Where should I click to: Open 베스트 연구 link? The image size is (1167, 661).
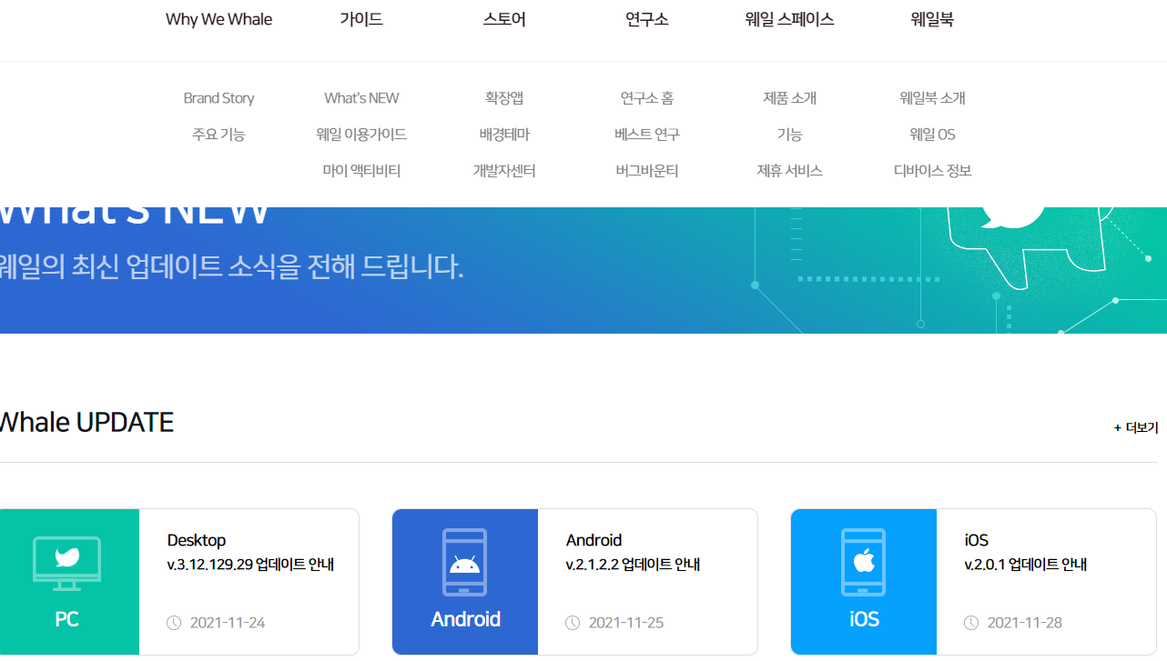647,135
